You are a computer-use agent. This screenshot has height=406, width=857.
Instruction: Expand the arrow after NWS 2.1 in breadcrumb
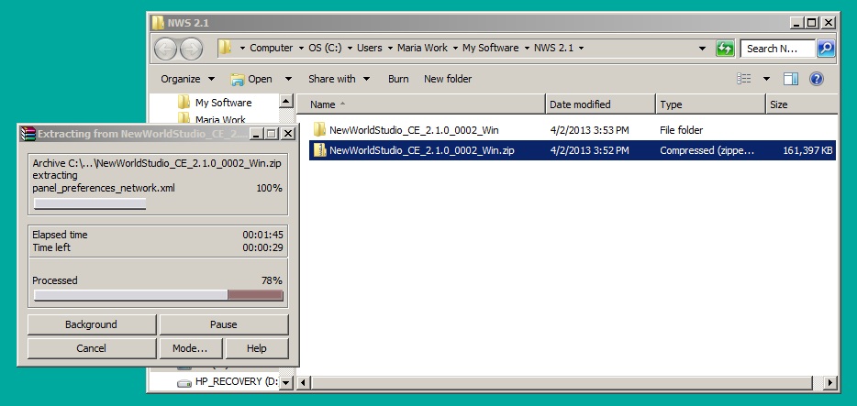581,48
